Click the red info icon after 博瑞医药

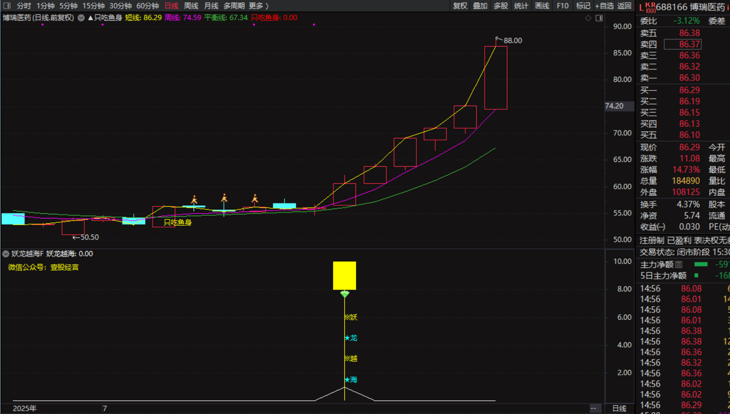pyautogui.click(x=728, y=8)
